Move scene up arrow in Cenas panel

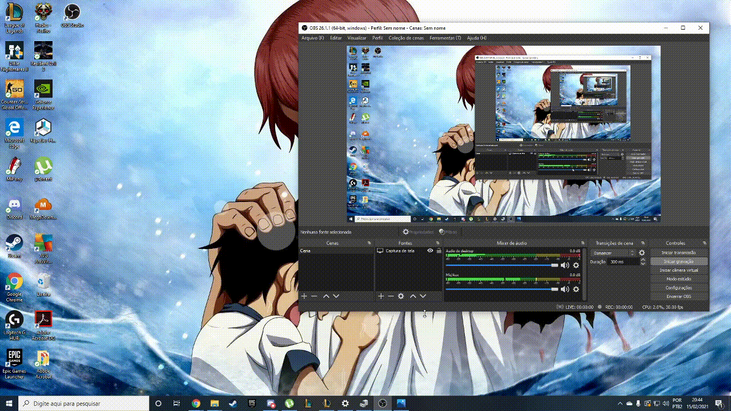[326, 296]
